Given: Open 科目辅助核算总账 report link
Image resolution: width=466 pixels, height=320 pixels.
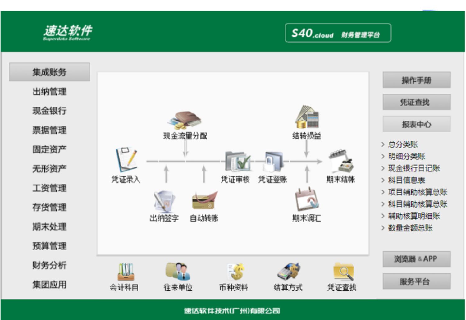Looking at the screenshot, I should click(x=418, y=204).
